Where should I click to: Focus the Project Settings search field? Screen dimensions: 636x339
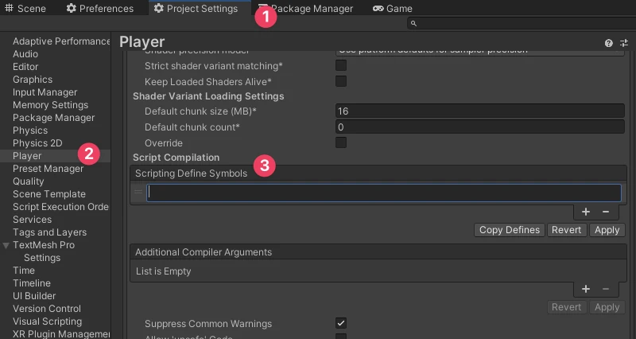click(522, 24)
